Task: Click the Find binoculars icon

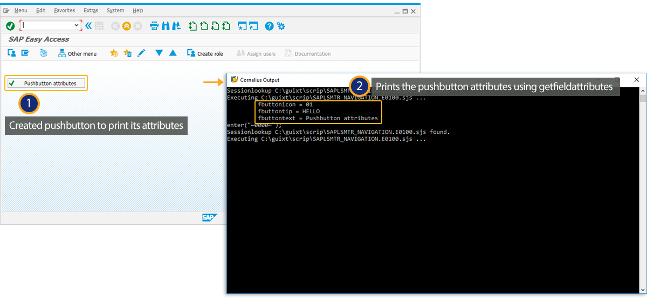Action: [165, 25]
